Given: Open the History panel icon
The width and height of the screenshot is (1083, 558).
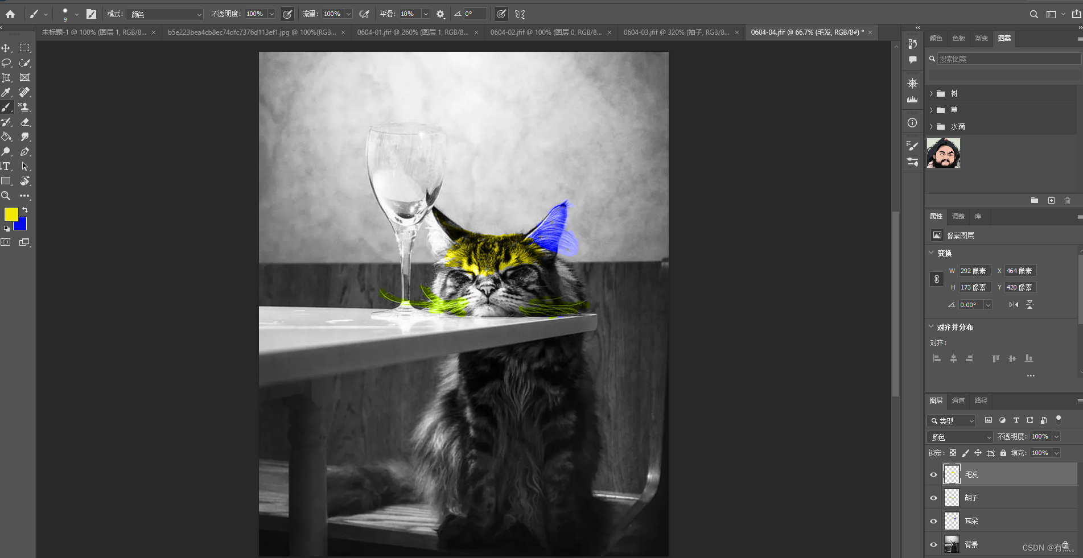Looking at the screenshot, I should pyautogui.click(x=912, y=44).
